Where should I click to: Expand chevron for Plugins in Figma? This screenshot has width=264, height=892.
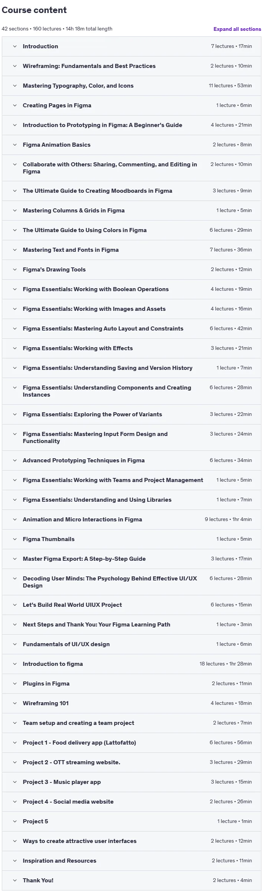click(15, 684)
